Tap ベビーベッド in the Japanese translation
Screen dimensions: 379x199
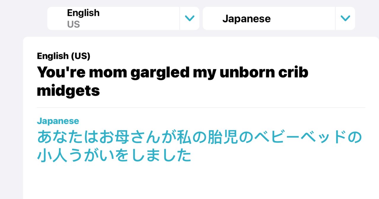(x=300, y=138)
